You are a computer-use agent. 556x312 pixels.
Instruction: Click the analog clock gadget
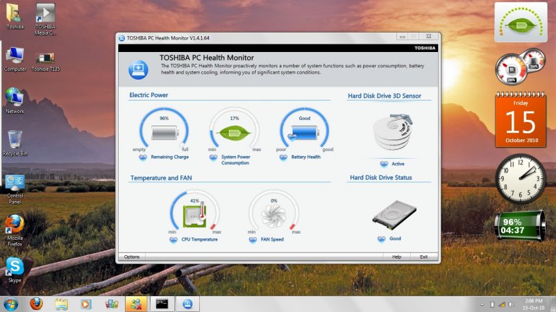click(x=521, y=178)
